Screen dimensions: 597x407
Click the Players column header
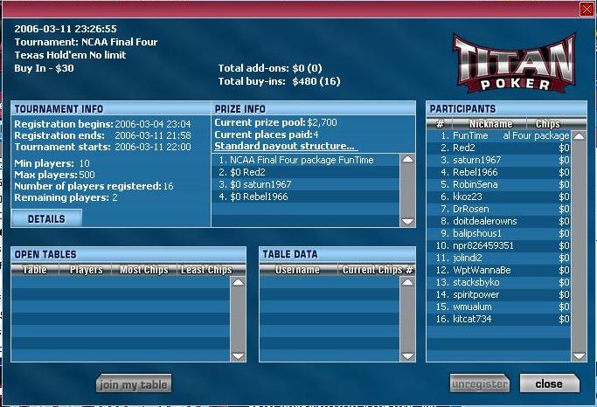coord(86,270)
